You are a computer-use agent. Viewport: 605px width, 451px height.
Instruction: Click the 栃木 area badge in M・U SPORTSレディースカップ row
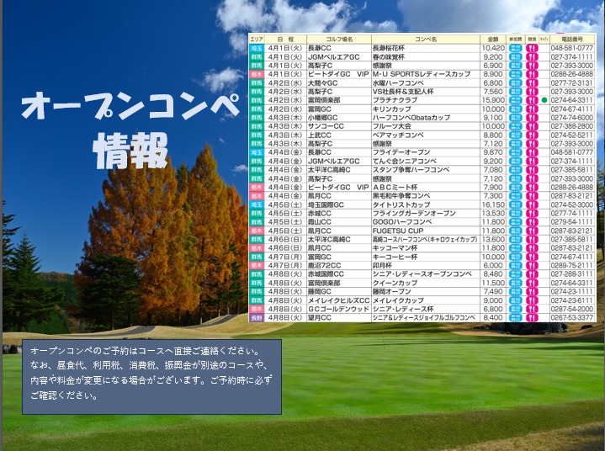pyautogui.click(x=257, y=74)
